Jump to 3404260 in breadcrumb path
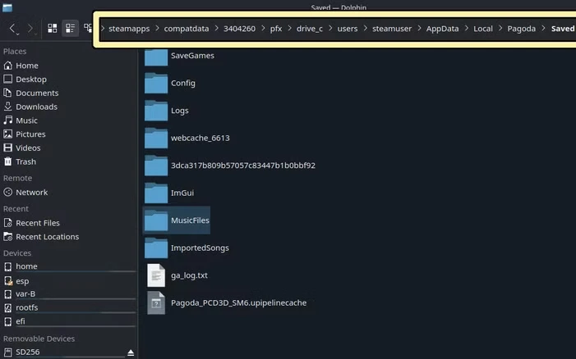Image resolution: width=576 pixels, height=359 pixels. tap(239, 29)
